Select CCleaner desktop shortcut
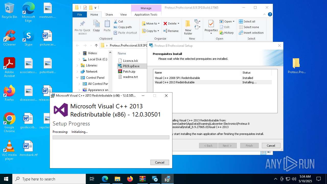Viewport: 327px width, 184px height. (9, 38)
